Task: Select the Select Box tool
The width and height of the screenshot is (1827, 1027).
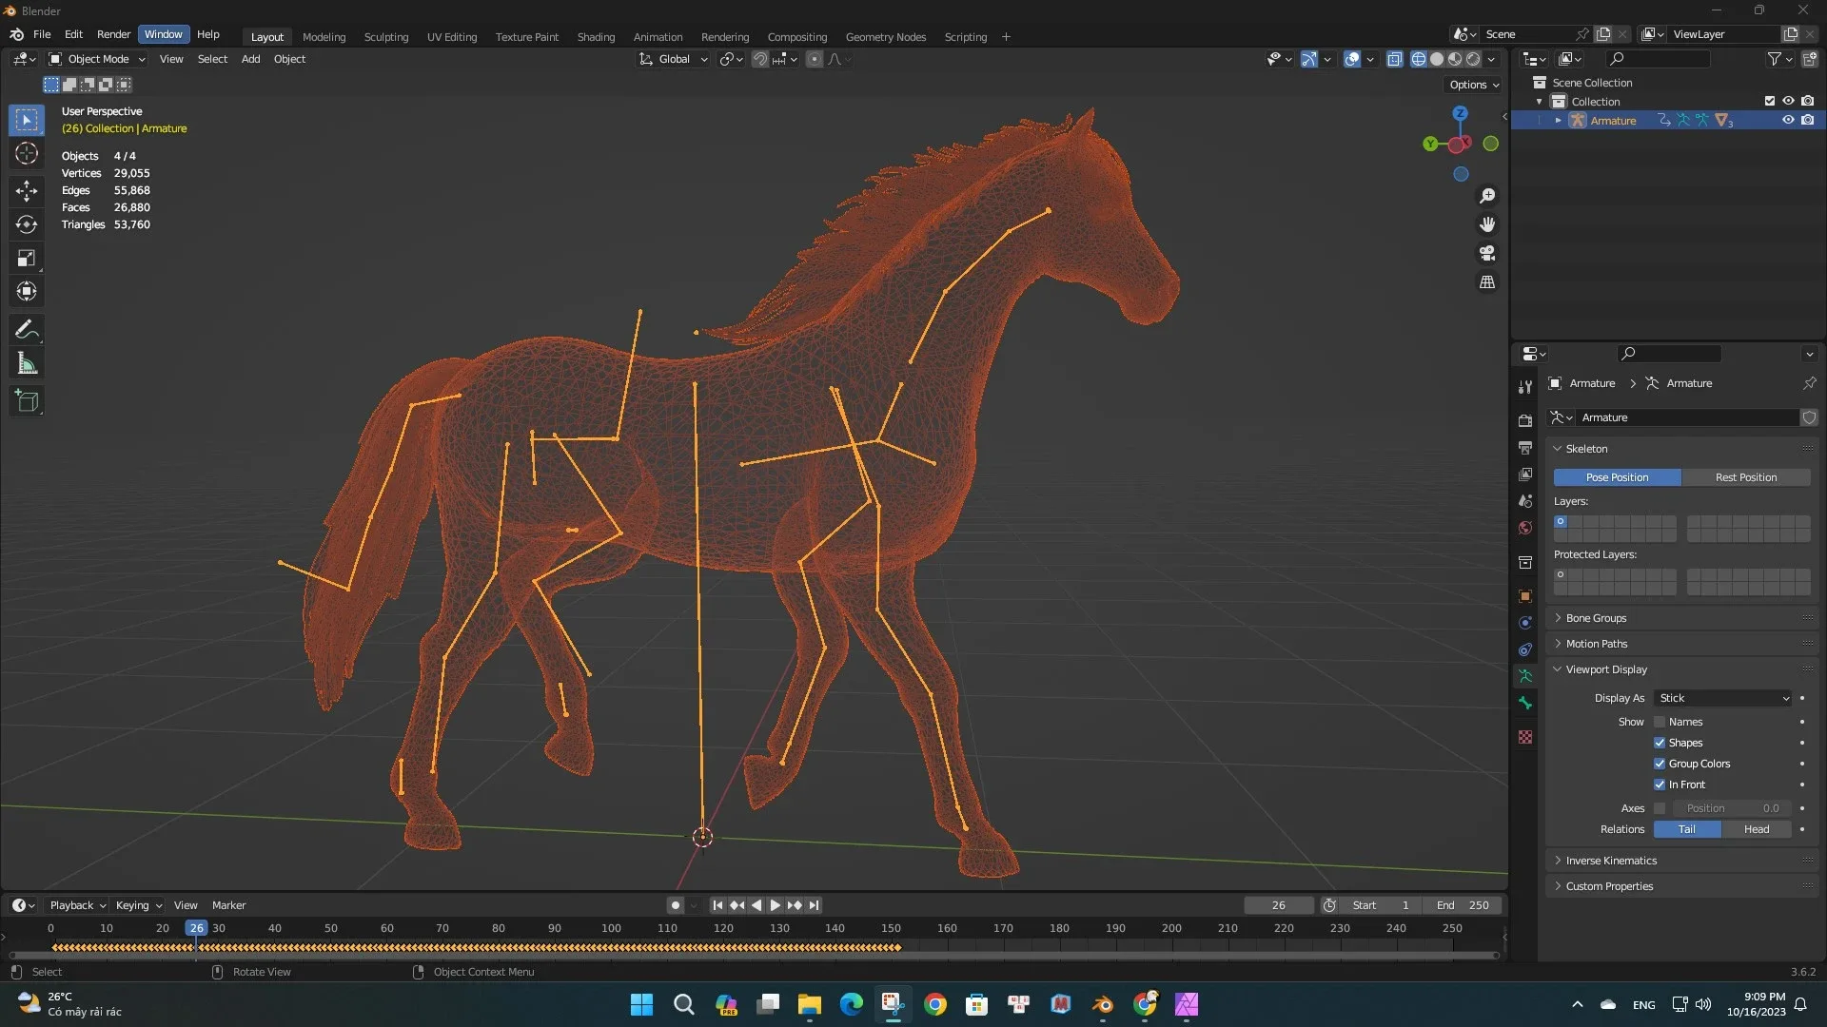Action: click(x=27, y=120)
